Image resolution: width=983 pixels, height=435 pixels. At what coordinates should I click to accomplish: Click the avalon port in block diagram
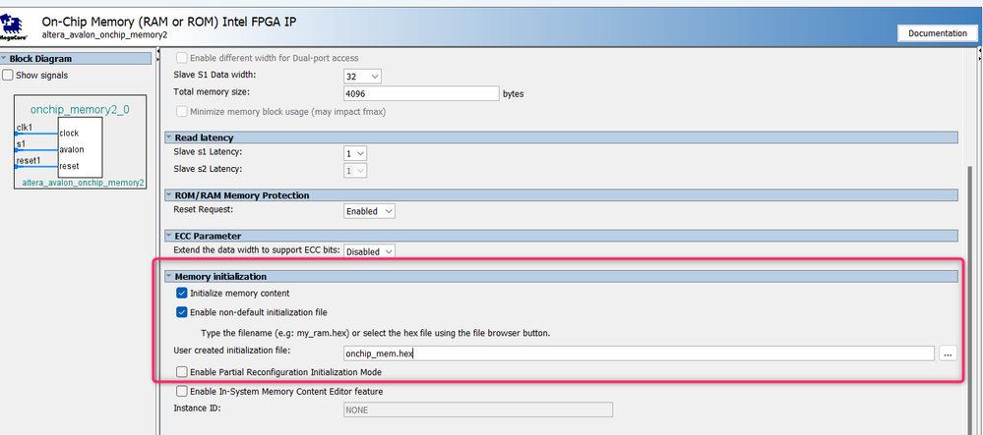[x=72, y=149]
